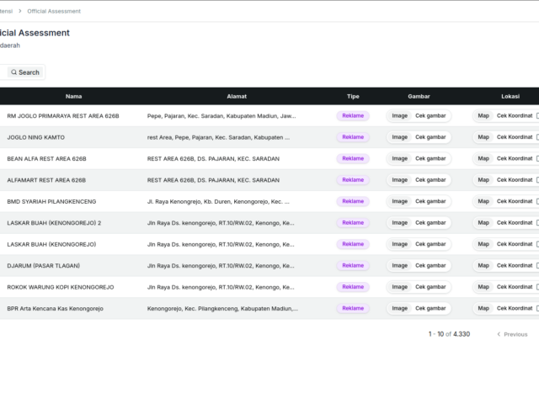The height and width of the screenshot is (404, 539).
Task: Select name RM JOGLO PRIMARAYA REST AREA 626B
Action: click(63, 116)
